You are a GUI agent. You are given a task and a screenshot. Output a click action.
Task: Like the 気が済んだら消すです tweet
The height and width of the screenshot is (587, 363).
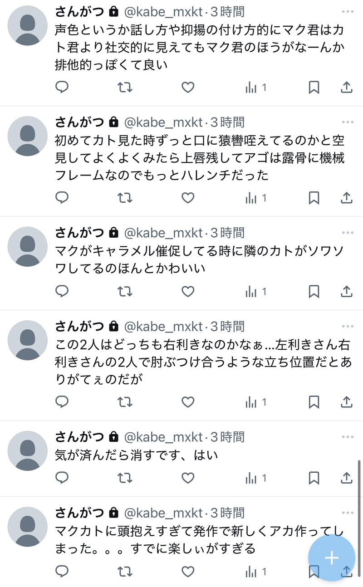pyautogui.click(x=188, y=478)
